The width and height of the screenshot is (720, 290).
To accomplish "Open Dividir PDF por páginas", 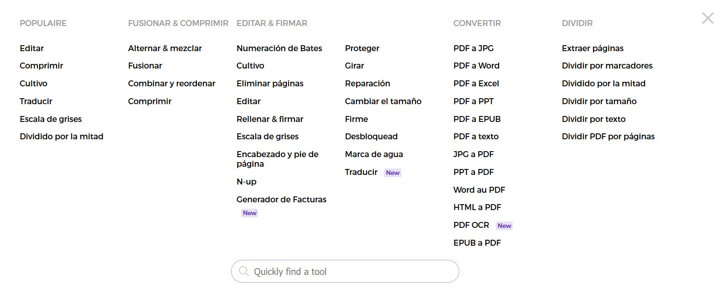I will (608, 137).
